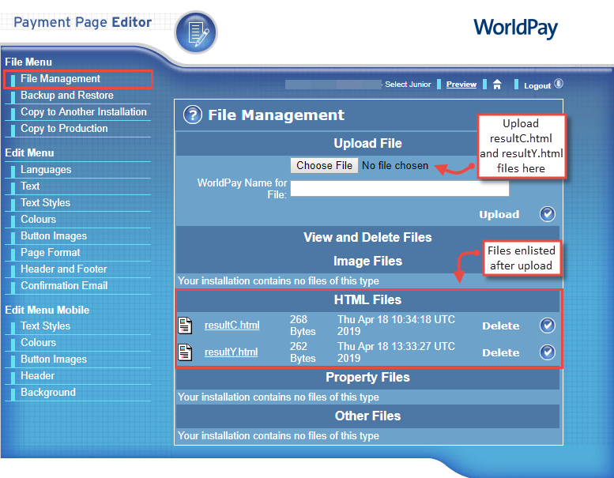
Task: Open help via the question mark icon
Action: tap(193, 115)
